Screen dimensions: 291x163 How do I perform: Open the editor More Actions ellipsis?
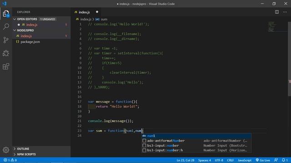tap(285, 12)
